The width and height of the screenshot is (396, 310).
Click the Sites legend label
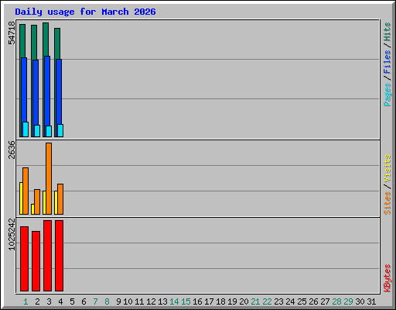387,203
